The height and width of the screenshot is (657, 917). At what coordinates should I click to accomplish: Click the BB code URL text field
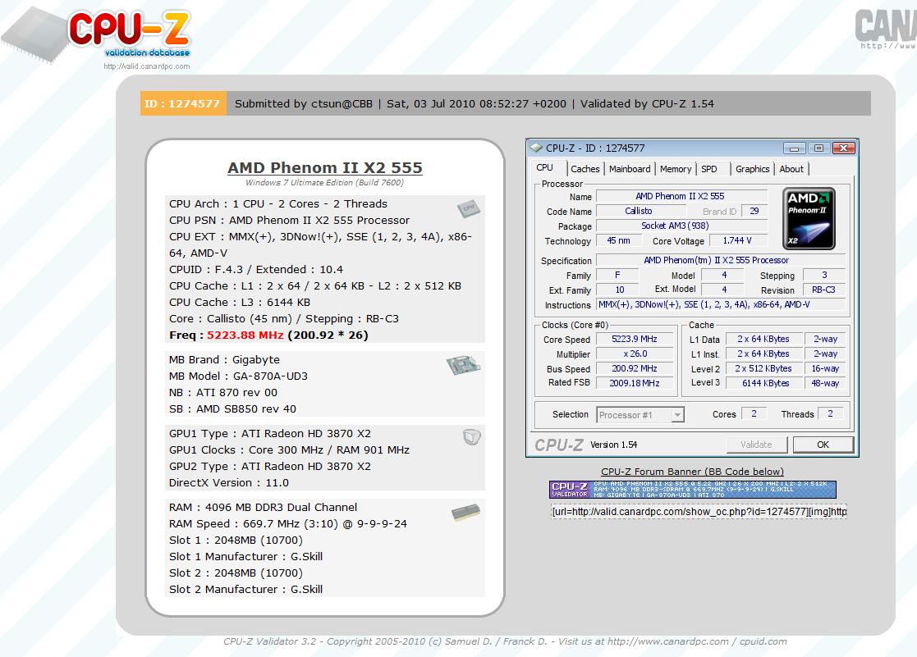(699, 512)
